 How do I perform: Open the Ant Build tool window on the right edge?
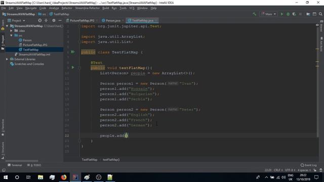tap(321, 44)
